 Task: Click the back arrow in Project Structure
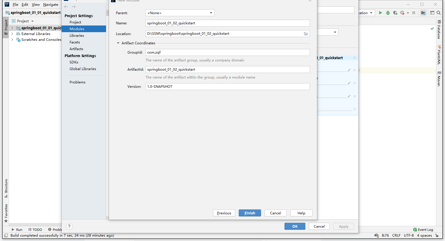pyautogui.click(x=66, y=7)
